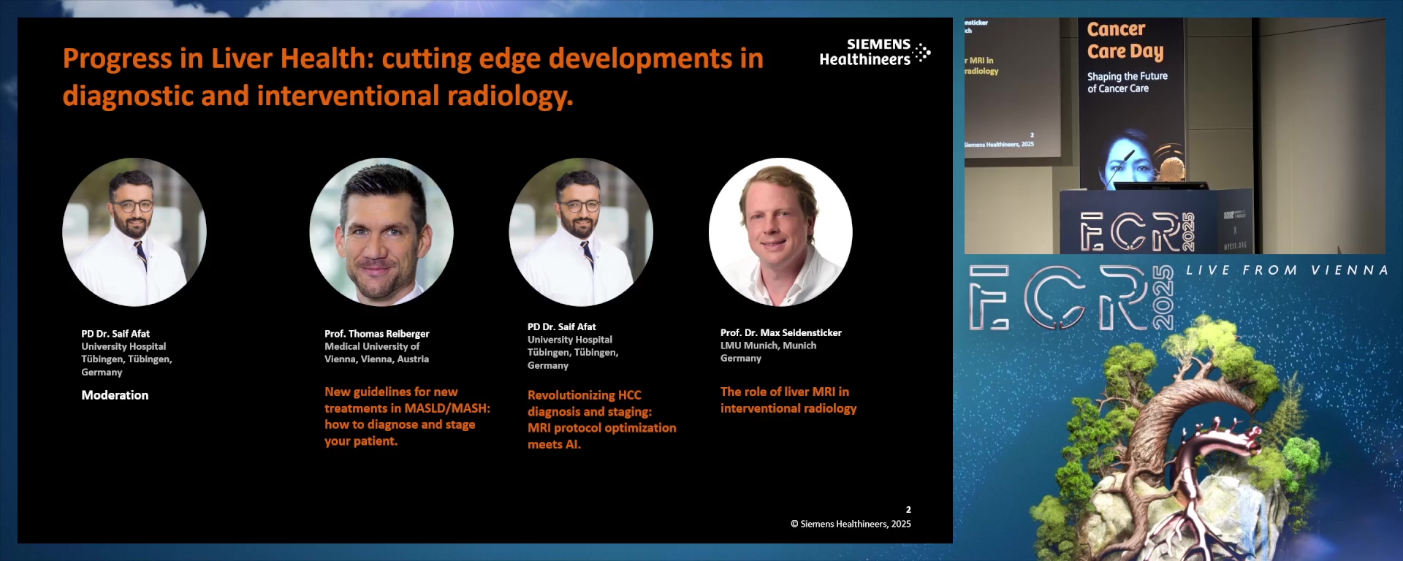Viewport: 1403px width, 561px height.
Task: Click '© Siemens Healthineers, 2025' copyright text
Action: tap(851, 524)
